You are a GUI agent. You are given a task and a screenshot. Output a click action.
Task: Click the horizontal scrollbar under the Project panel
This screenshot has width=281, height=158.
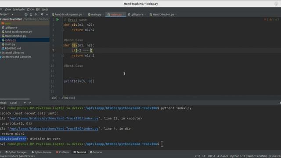[15, 99]
